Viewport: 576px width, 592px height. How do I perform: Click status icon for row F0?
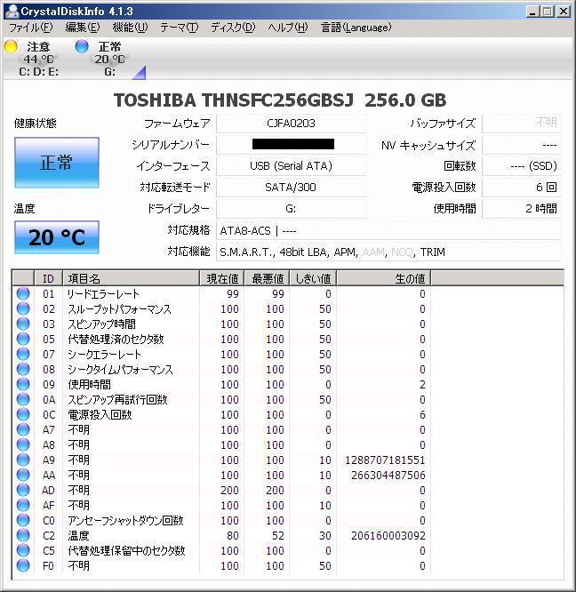(23, 565)
